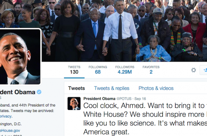Switch to the Tweets timeline tab
The width and height of the screenshot is (207, 136).
pos(77,88)
